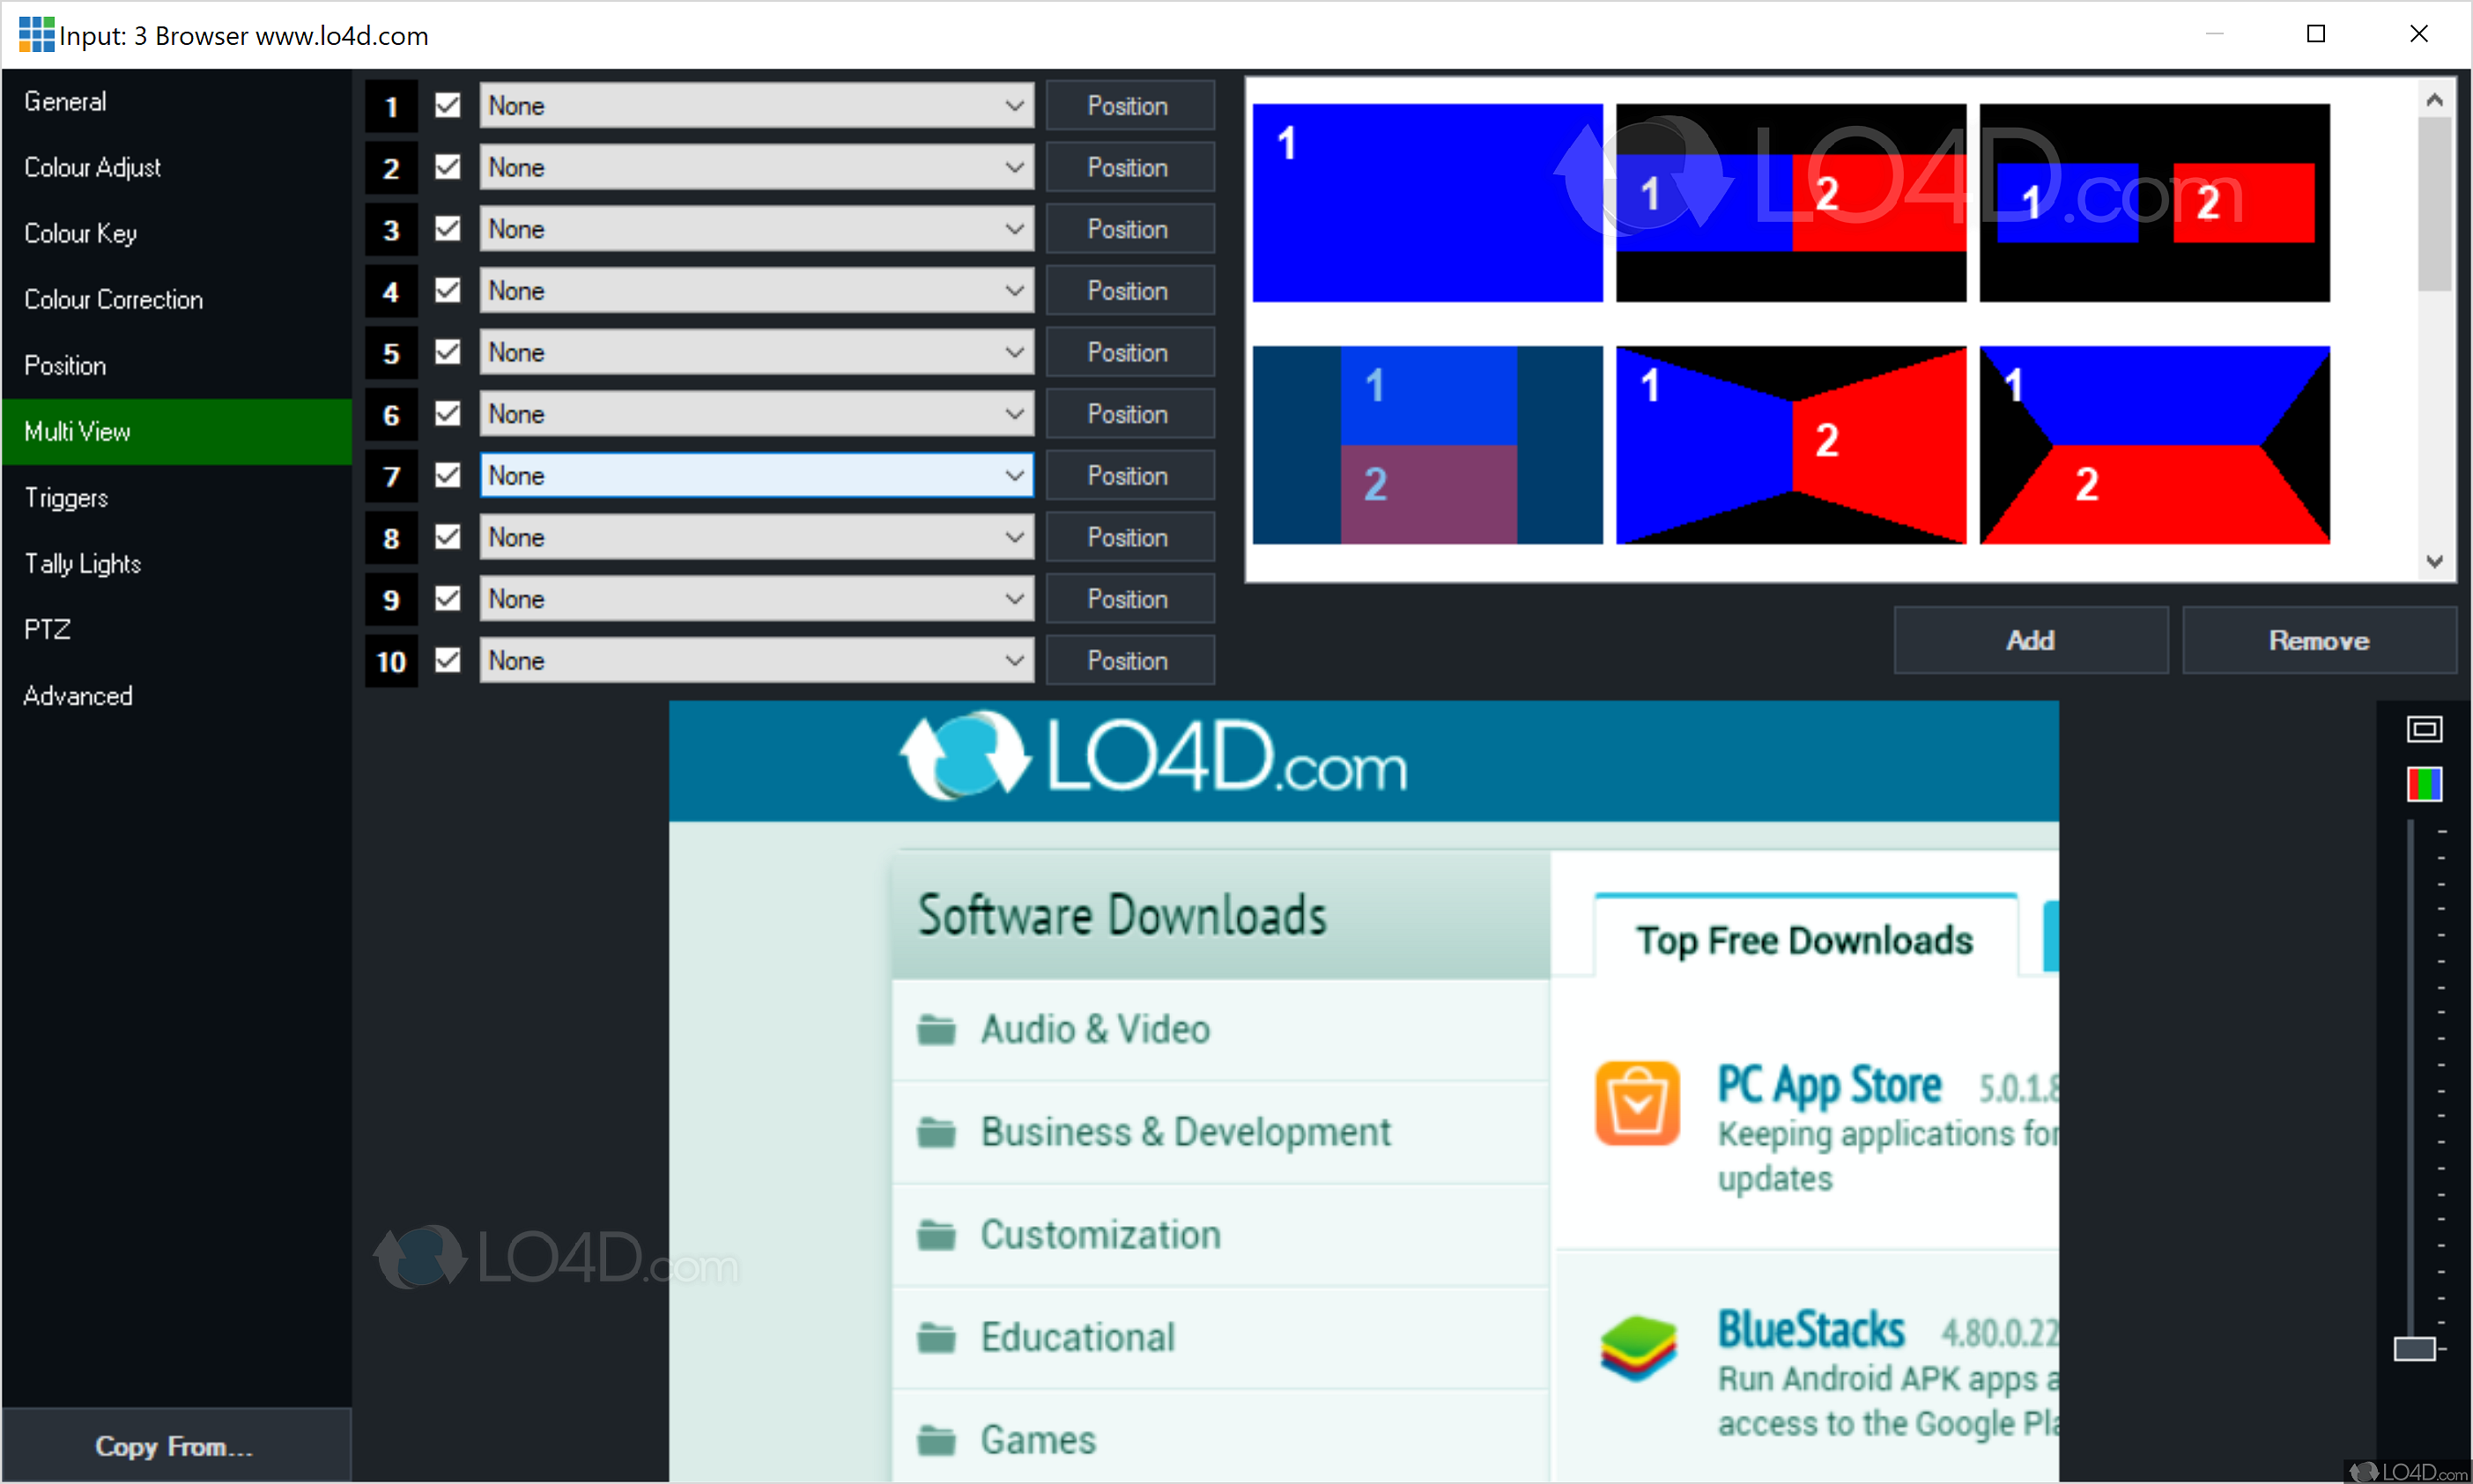Viewport: 2473px width, 1484px height.
Task: Click the vertical audio volume slider handle
Action: click(2413, 1349)
